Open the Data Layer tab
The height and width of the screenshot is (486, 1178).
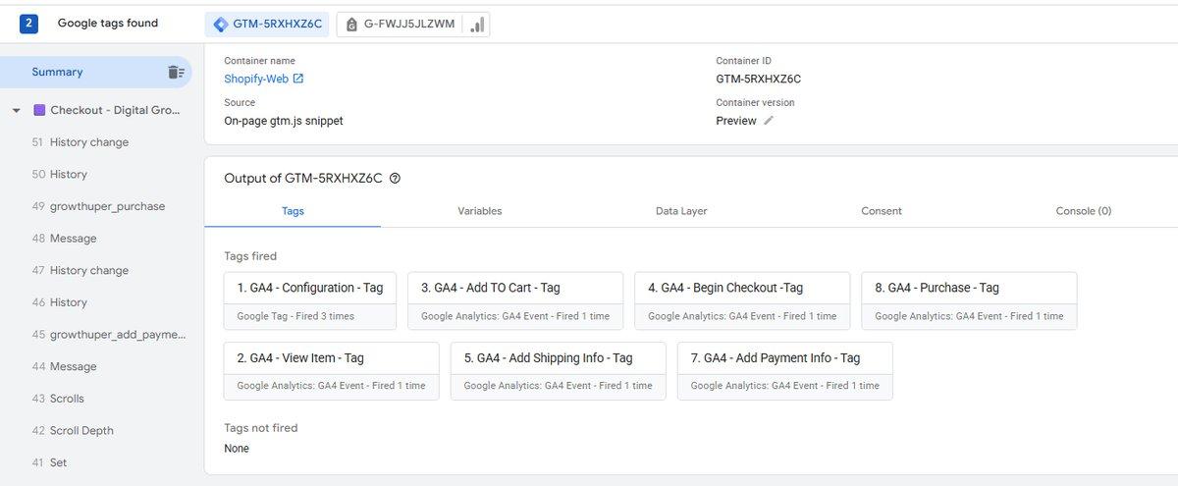[681, 211]
